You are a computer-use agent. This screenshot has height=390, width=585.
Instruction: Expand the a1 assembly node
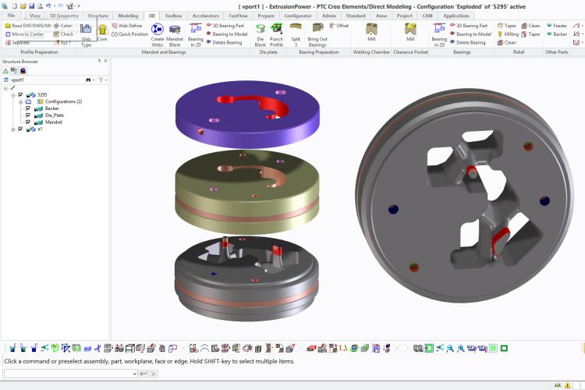coord(12,129)
